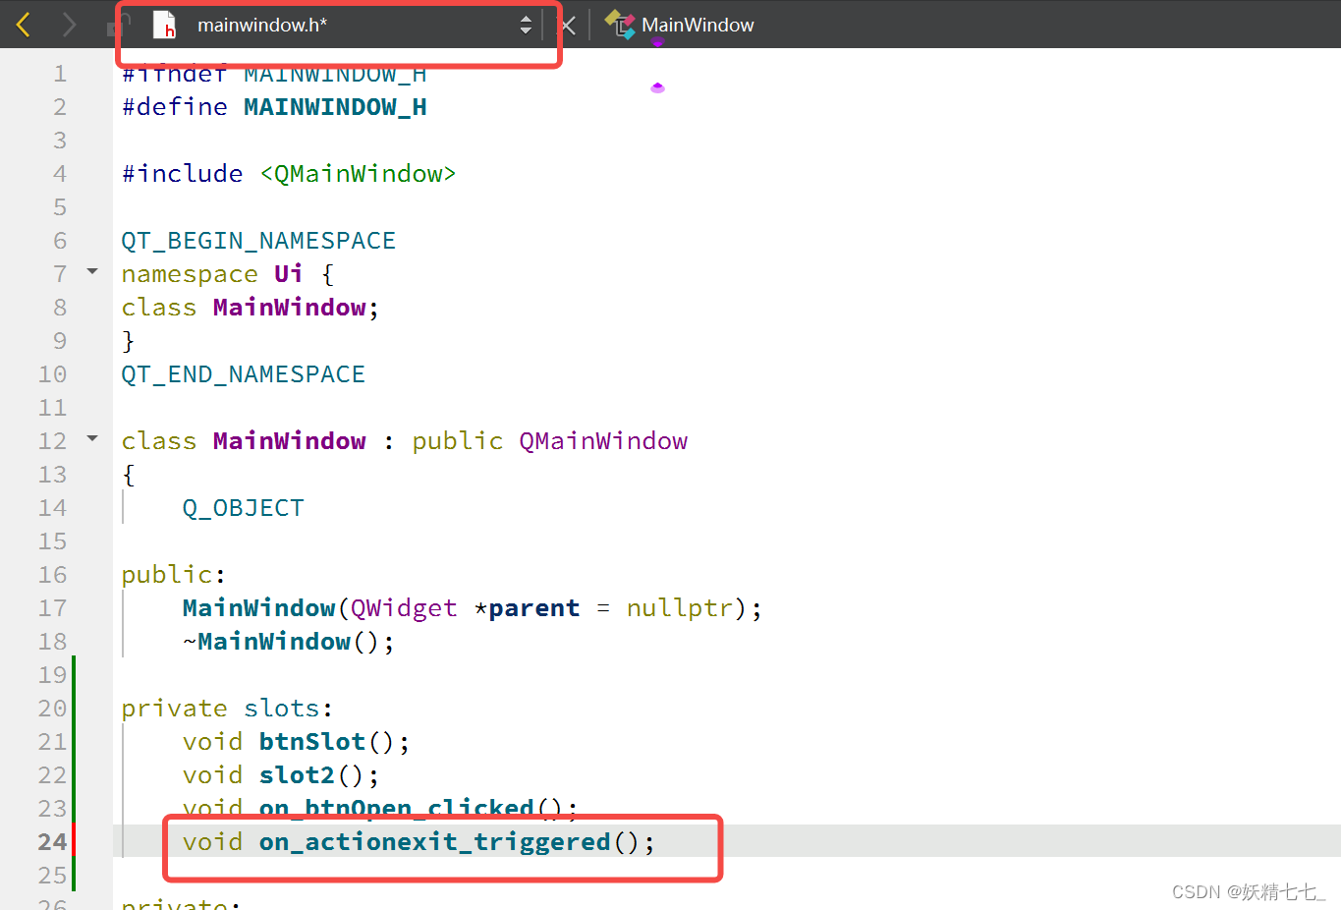Click the void keyword on line 24

(x=213, y=842)
